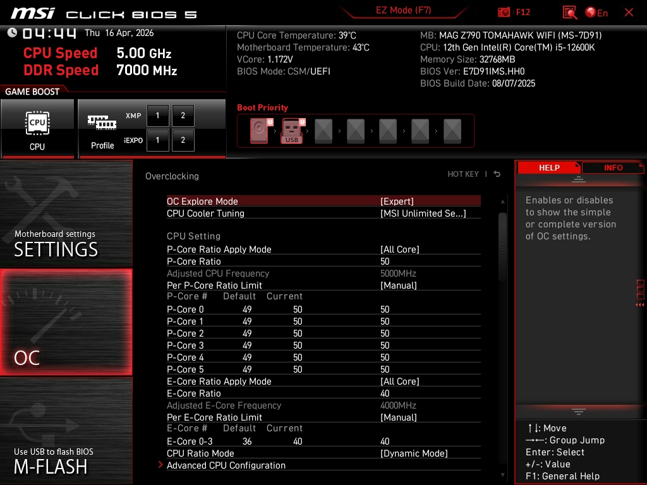Enable XMP profile 2
Viewport: 647px width, 485px height.
point(183,116)
